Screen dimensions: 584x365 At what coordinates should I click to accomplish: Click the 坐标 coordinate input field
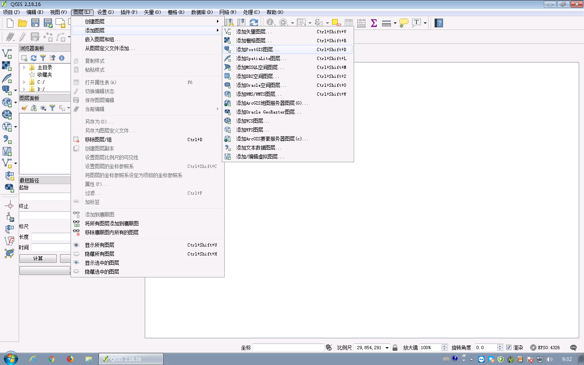click(x=288, y=348)
